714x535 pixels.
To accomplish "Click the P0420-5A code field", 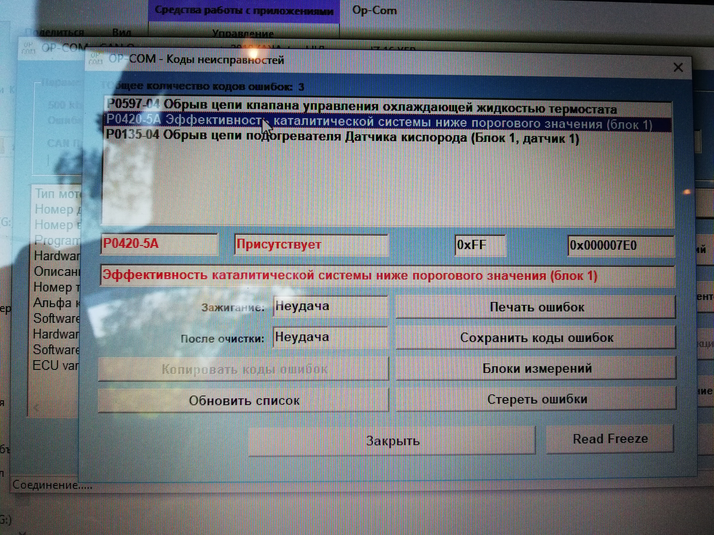I will point(159,244).
